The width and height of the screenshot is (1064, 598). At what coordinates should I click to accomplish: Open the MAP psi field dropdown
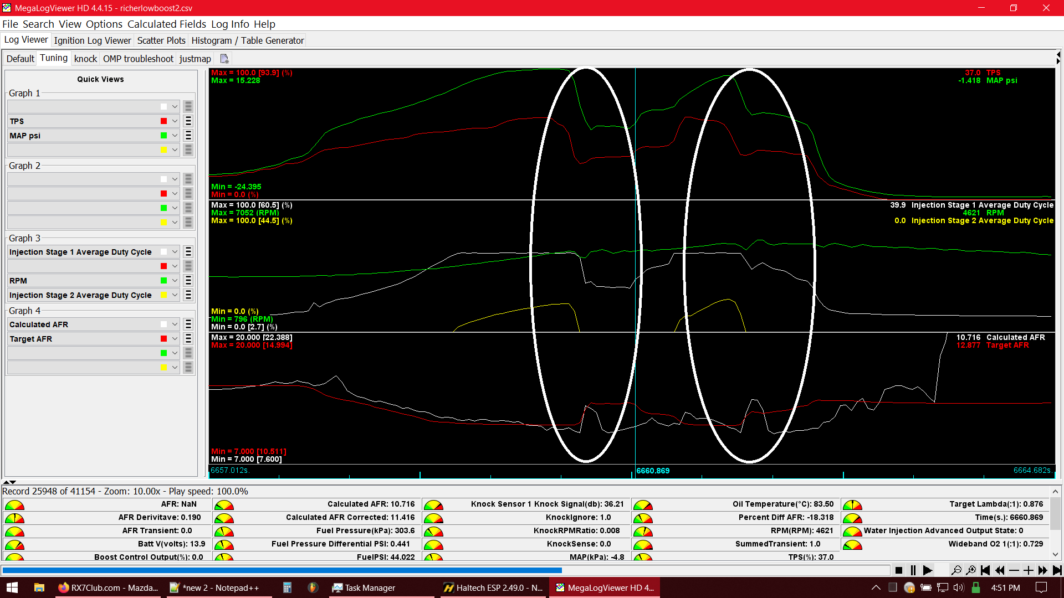(x=175, y=136)
